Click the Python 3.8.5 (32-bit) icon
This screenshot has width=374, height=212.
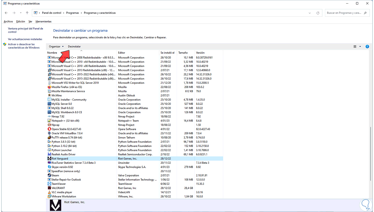pos(49,142)
